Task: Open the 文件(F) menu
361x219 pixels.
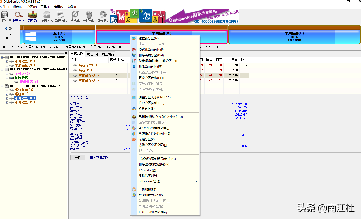Action: point(4,7)
